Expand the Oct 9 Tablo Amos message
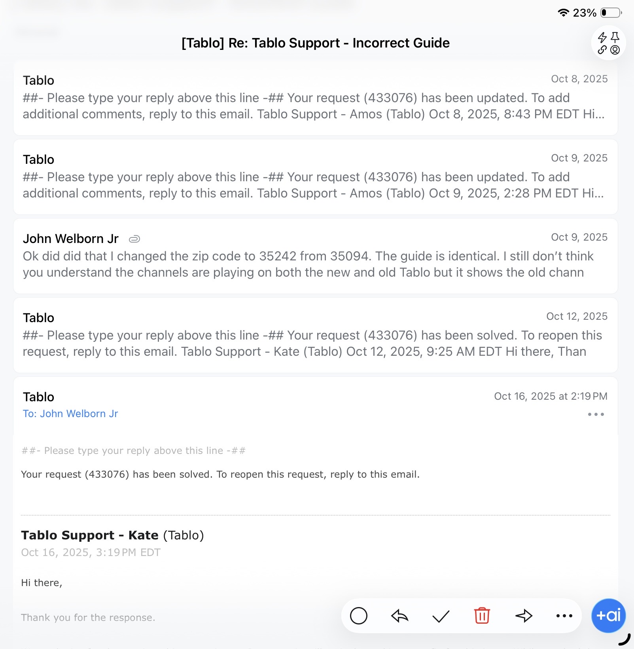 coord(316,177)
